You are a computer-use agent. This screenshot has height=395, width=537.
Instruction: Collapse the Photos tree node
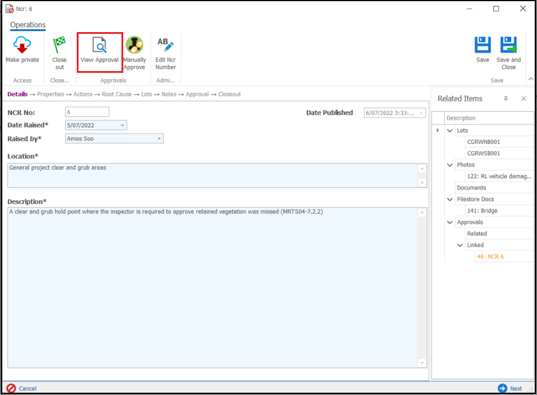pyautogui.click(x=450, y=165)
